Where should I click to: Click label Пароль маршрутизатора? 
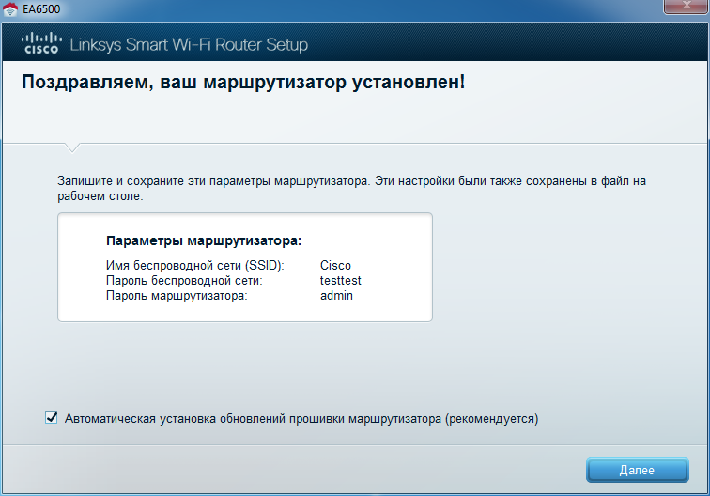point(177,296)
